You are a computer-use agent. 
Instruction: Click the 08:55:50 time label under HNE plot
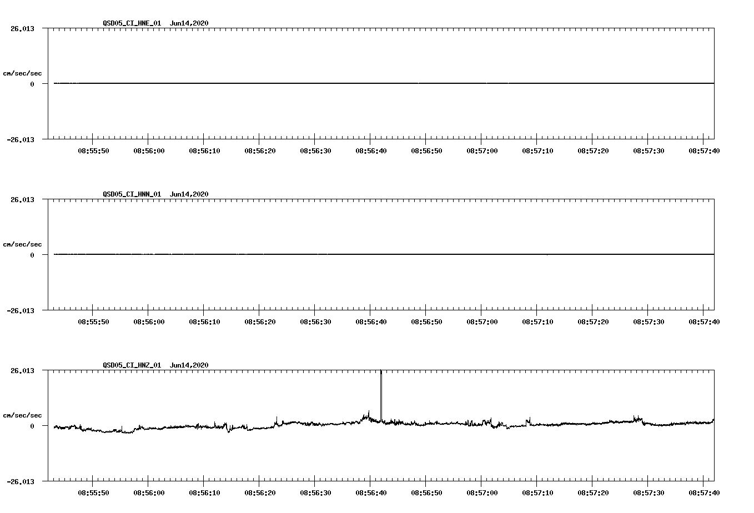[x=93, y=151]
